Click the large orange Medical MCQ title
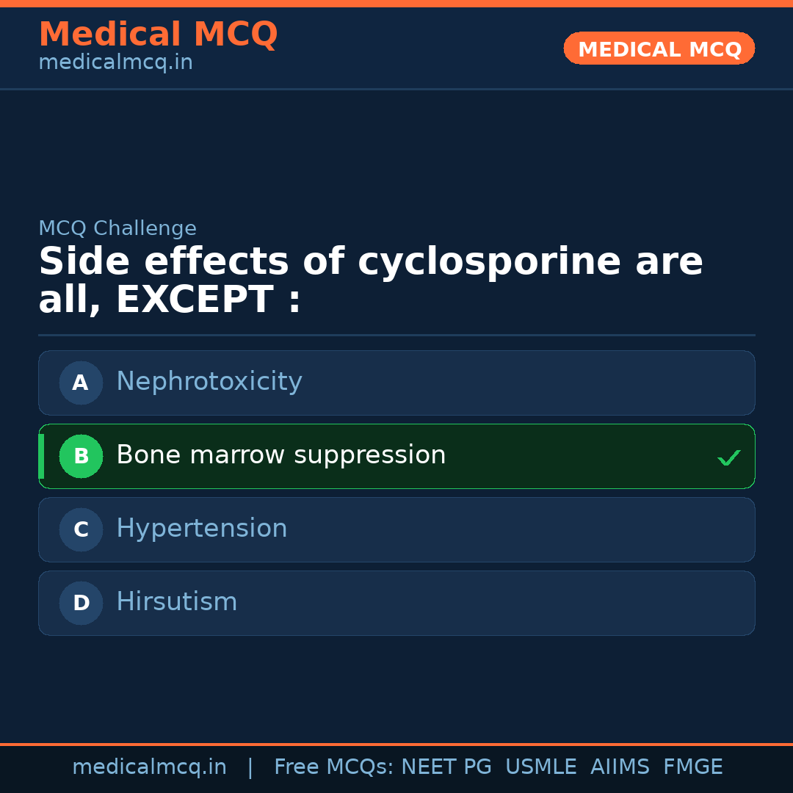This screenshot has width=793, height=793. point(158,35)
